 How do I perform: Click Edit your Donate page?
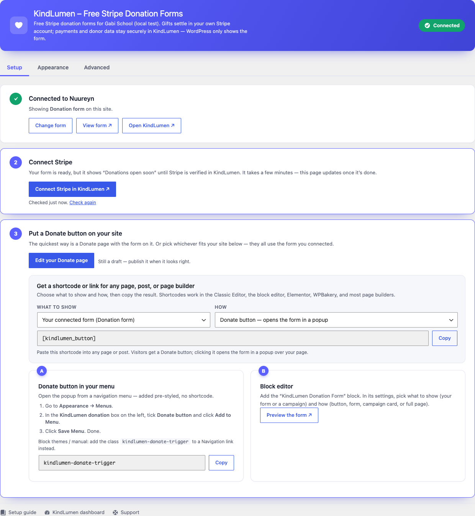61,260
